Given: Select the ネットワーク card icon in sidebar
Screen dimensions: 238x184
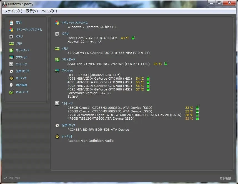Looking at the screenshot, I should point(11,92).
